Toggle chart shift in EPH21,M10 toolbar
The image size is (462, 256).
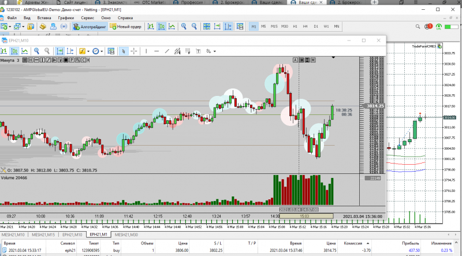(x=70, y=51)
